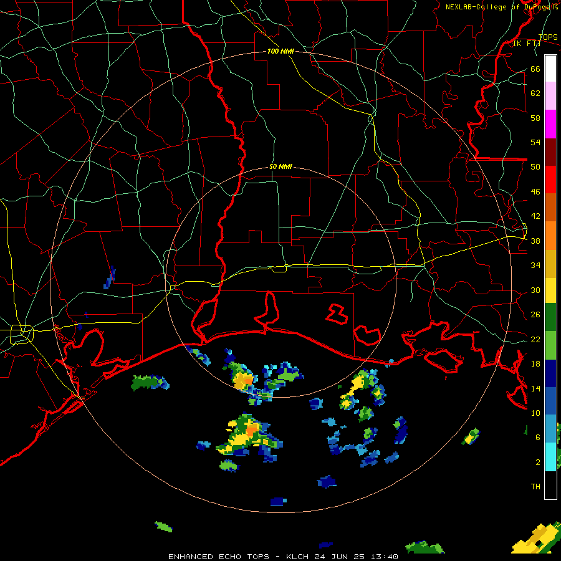Click the 'ENHANCED ECHO TOPS' caption text
561x561 pixels.
pyautogui.click(x=219, y=557)
